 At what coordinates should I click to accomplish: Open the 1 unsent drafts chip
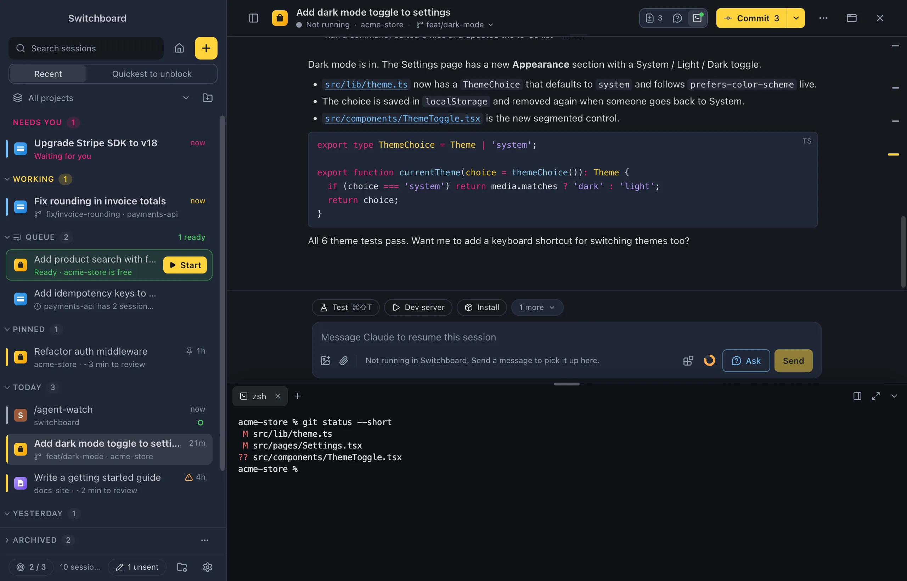pyautogui.click(x=137, y=567)
